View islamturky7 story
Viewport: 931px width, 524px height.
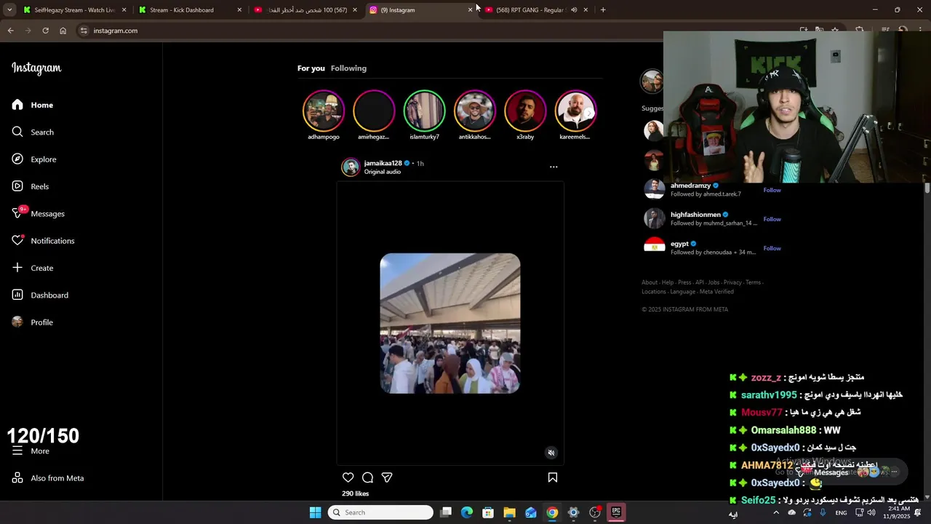tap(424, 111)
